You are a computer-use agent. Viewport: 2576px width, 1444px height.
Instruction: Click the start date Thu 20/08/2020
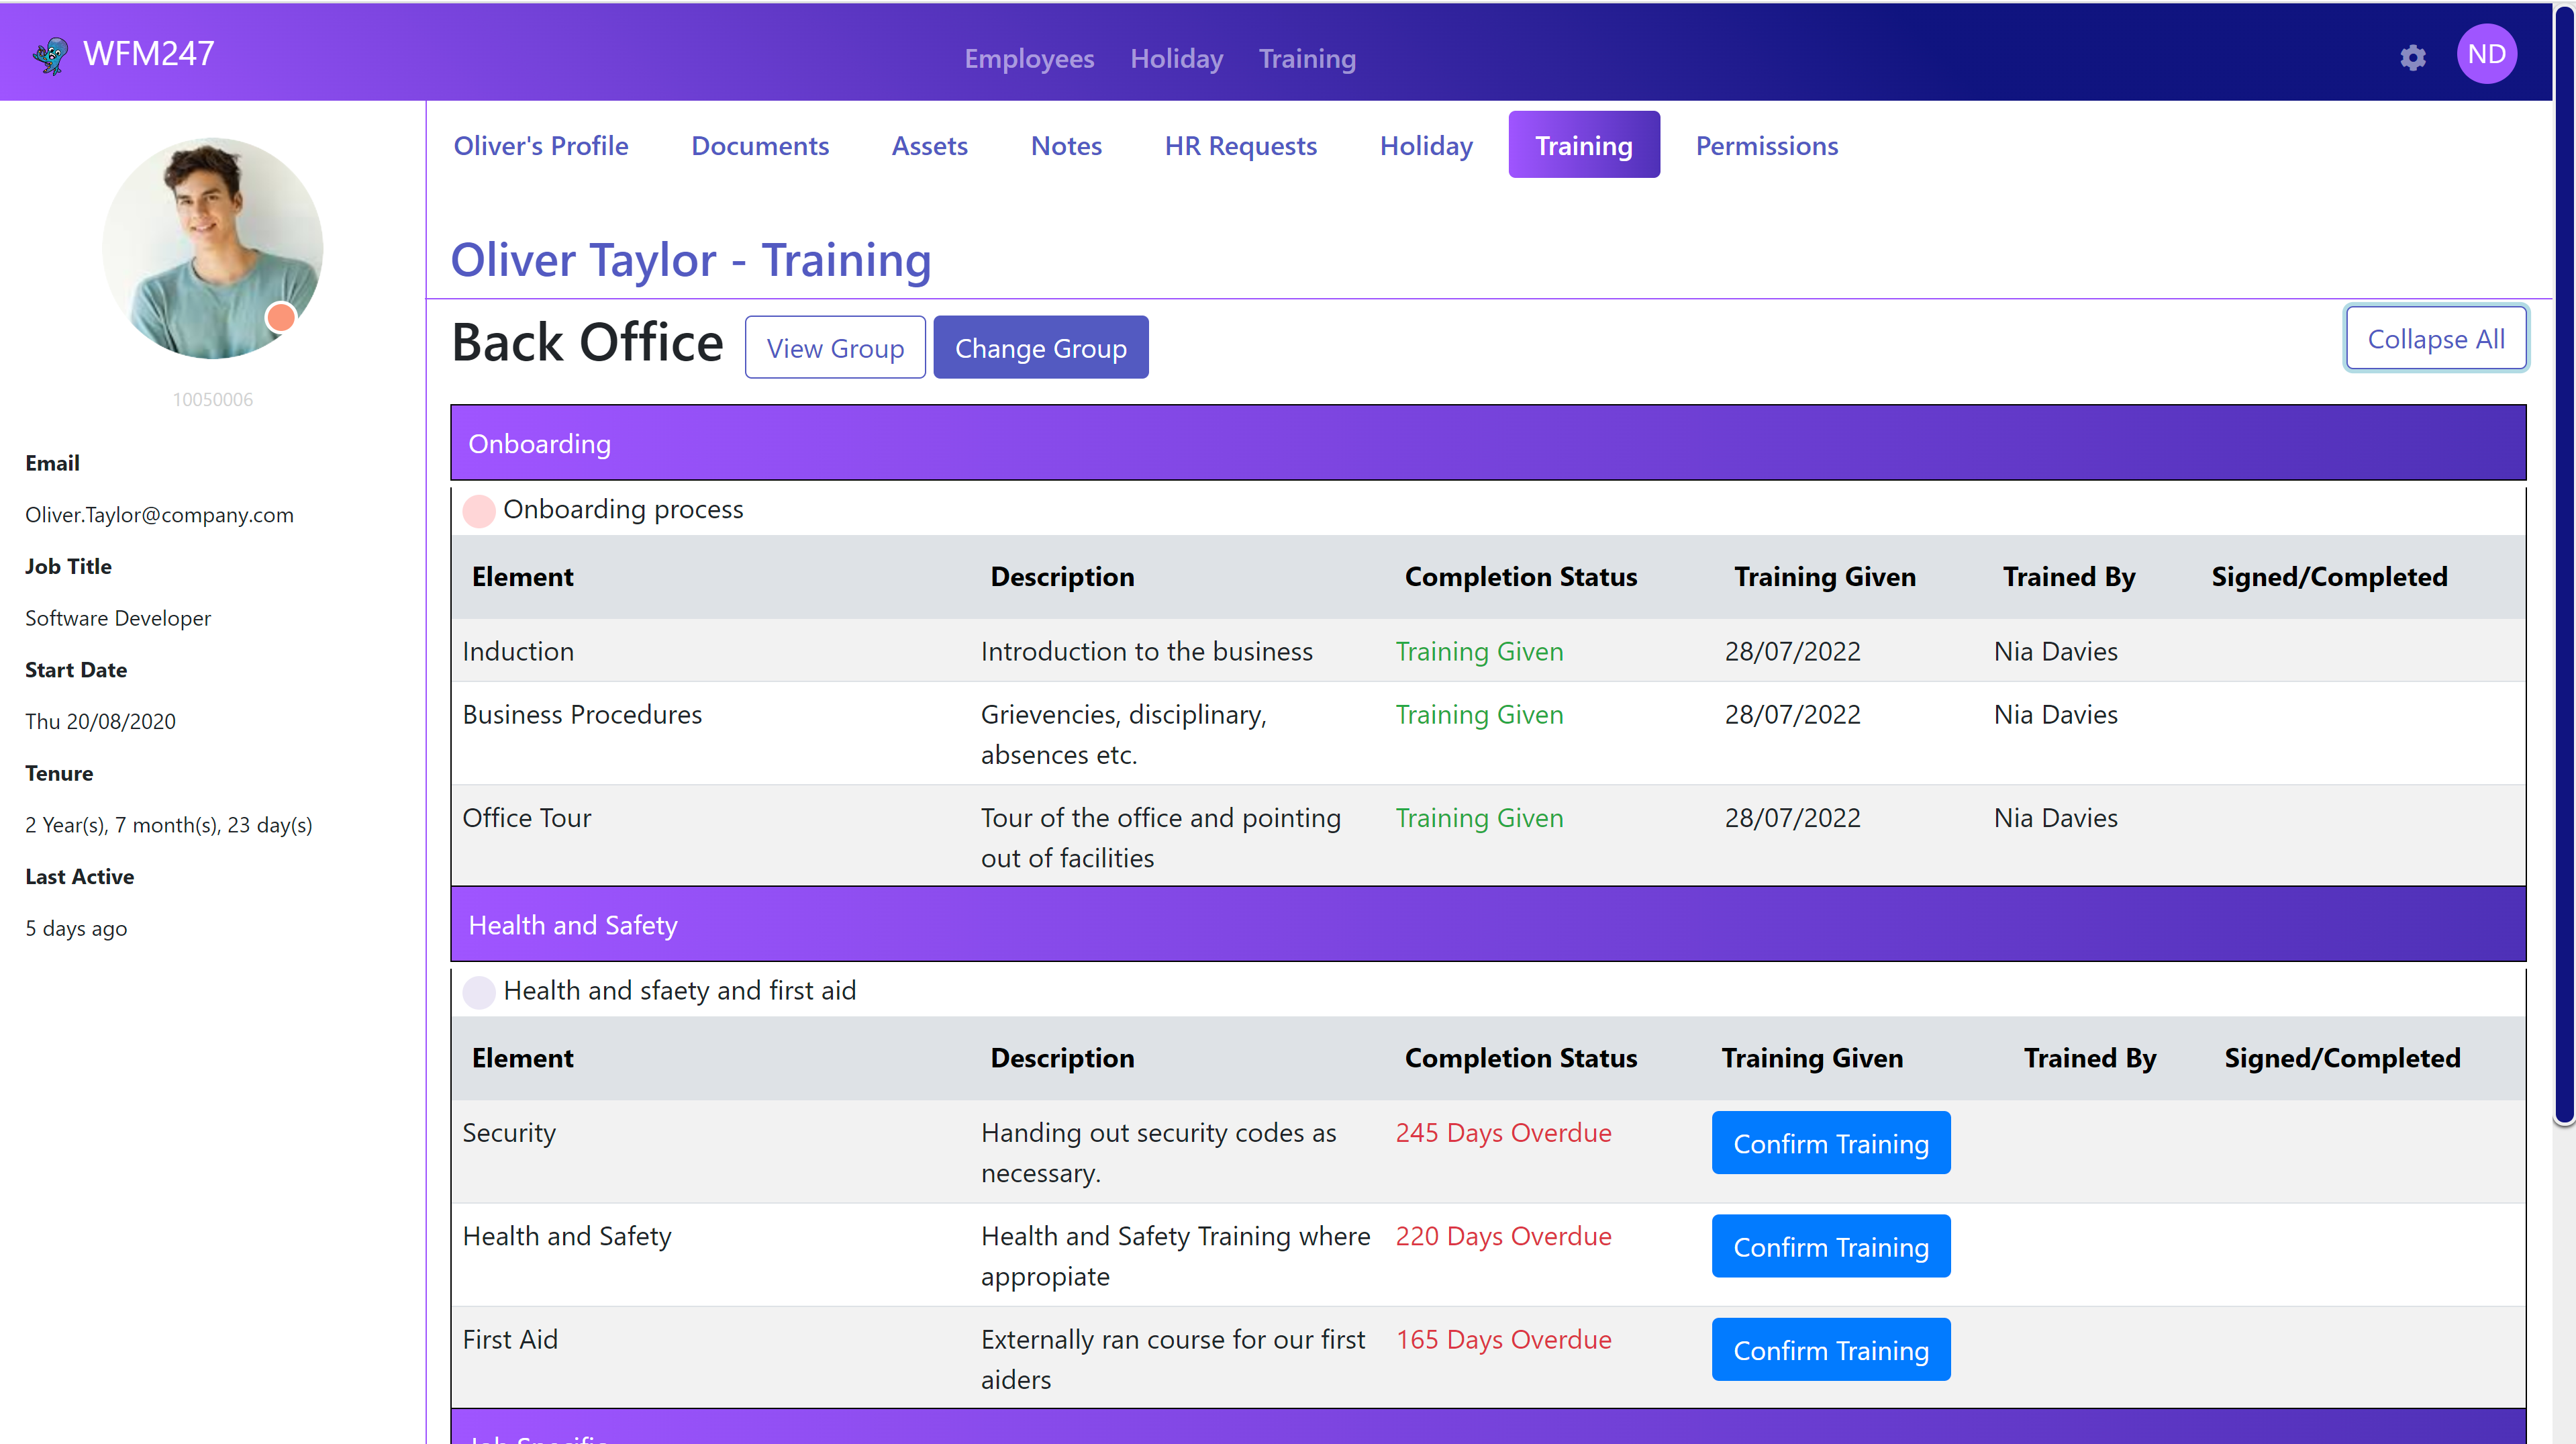point(100,721)
